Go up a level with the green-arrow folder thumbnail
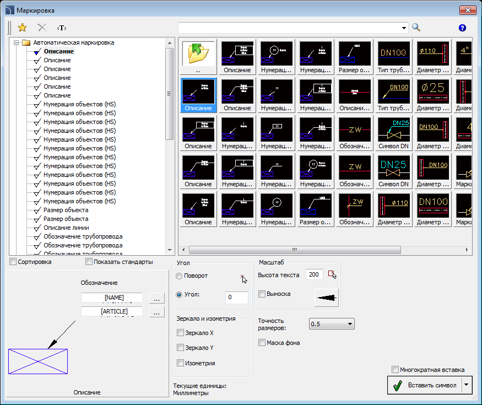This screenshot has height=405, width=482. pyautogui.click(x=198, y=57)
